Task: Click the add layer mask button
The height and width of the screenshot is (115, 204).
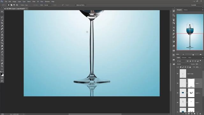Action: [189, 114]
